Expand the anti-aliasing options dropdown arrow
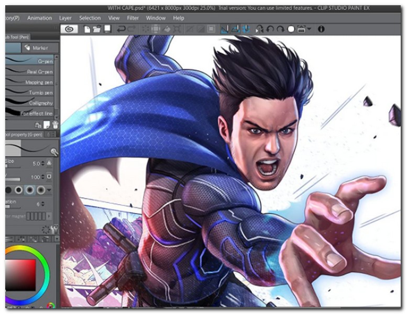The image size is (407, 314). [x=49, y=189]
